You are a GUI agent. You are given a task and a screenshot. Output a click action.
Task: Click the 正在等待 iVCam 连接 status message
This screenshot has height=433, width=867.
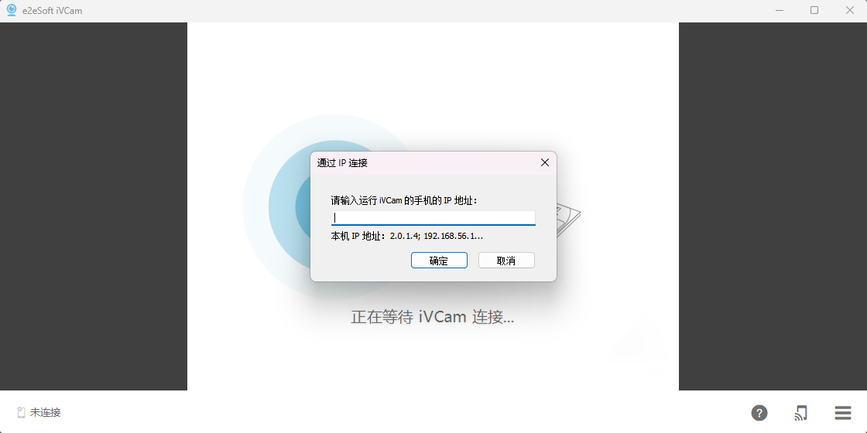433,317
